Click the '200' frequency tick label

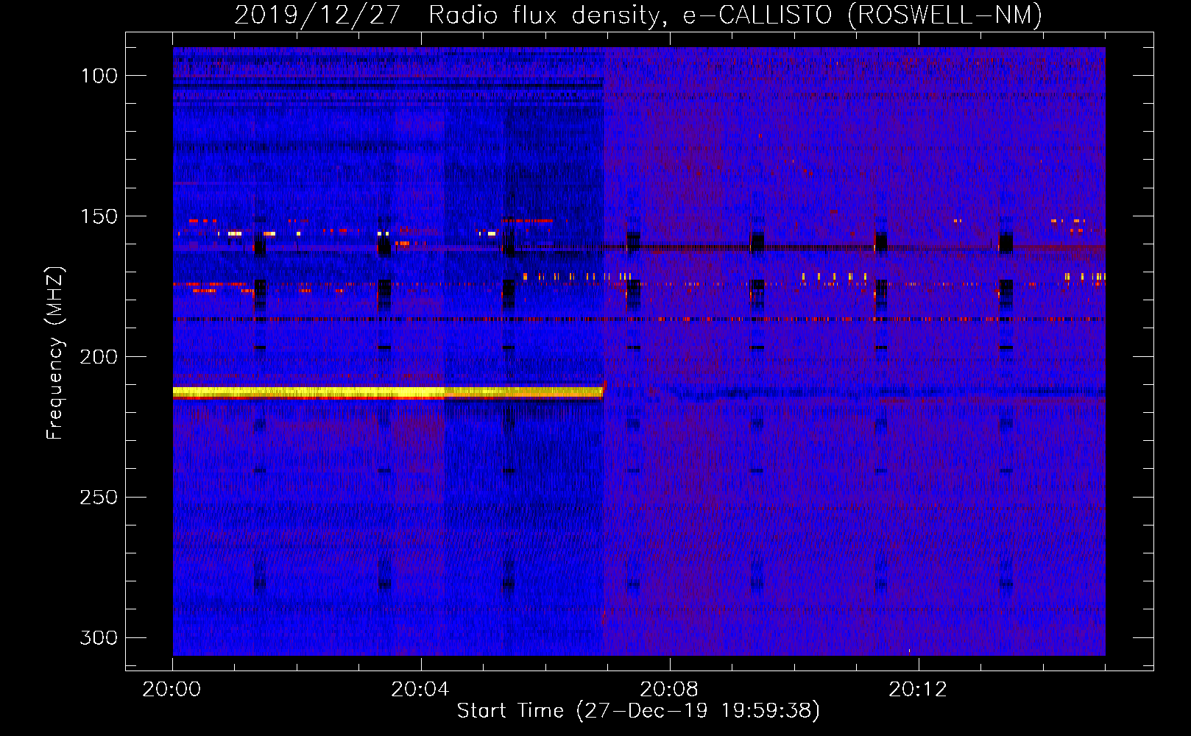coord(99,357)
